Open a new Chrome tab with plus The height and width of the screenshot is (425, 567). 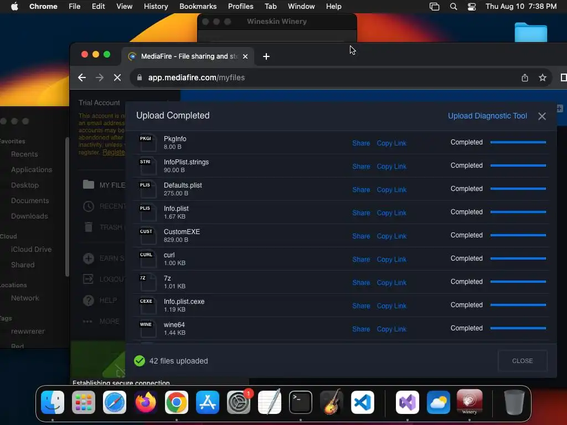pos(266,56)
